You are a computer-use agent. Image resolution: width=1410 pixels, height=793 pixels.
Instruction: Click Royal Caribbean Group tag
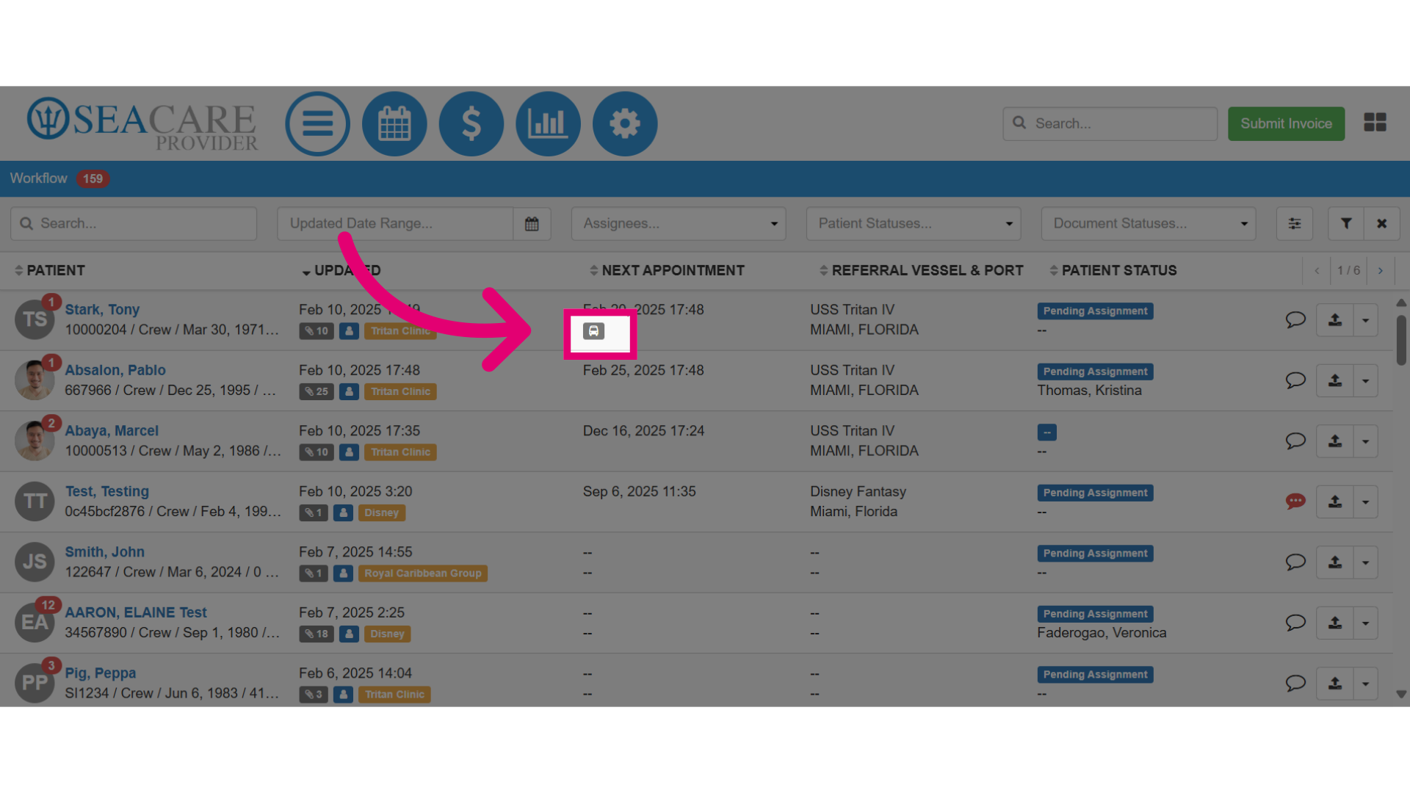click(423, 573)
